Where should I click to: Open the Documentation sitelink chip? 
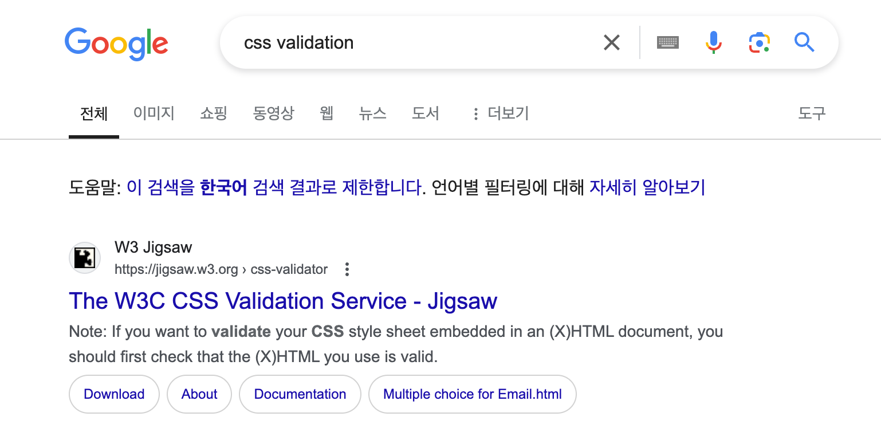(x=300, y=394)
